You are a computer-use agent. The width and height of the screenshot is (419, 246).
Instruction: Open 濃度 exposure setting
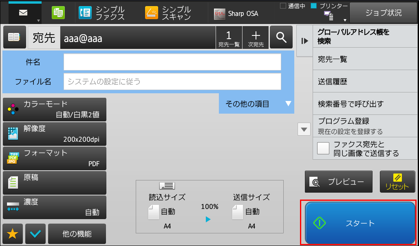click(x=55, y=207)
